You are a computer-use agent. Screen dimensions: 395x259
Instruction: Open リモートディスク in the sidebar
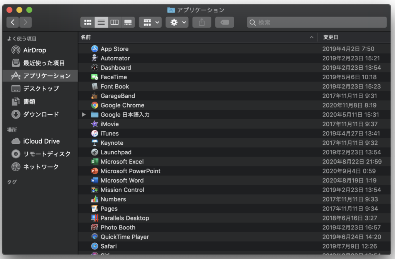click(40, 154)
